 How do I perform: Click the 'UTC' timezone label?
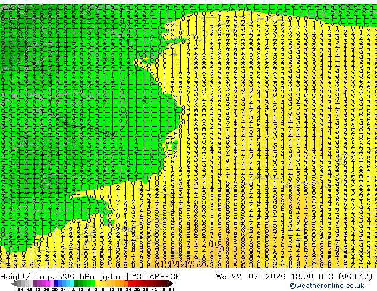pos(326,277)
